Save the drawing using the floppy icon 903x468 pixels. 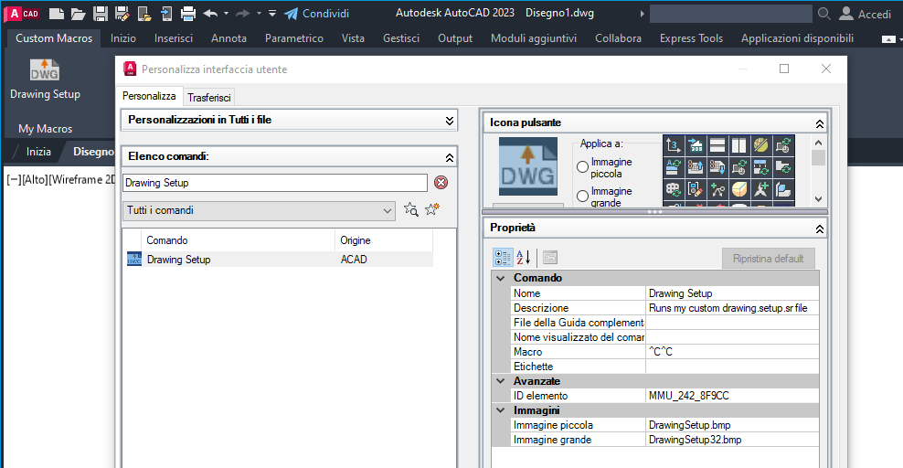tap(101, 13)
